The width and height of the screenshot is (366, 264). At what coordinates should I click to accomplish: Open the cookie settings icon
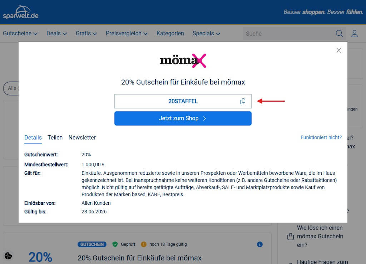click(x=8, y=255)
